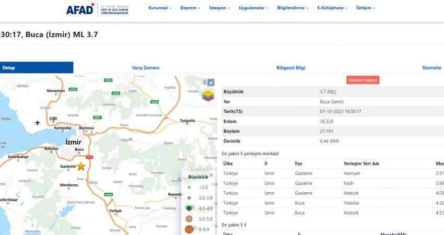Click the İzmir city label on map

(x=73, y=142)
